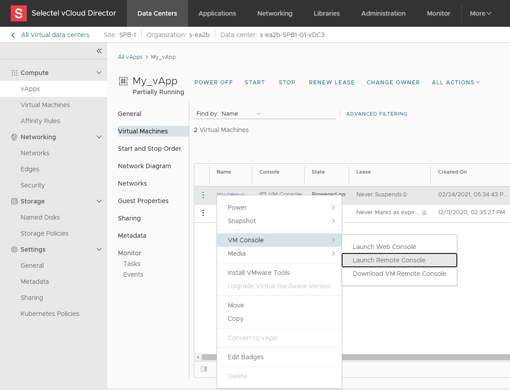Click the STOP button
This screenshot has width=510, height=390.
tap(287, 82)
